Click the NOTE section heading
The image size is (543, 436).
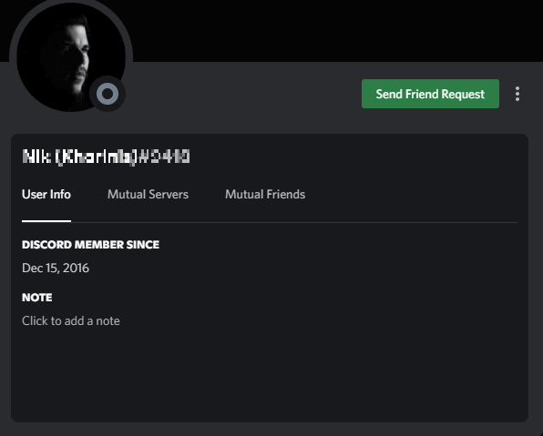click(37, 298)
